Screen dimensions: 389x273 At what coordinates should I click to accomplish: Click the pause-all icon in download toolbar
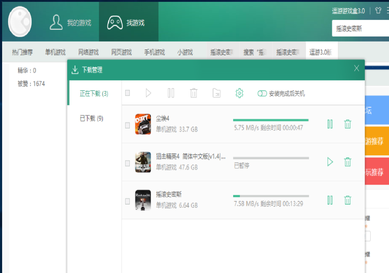171,93
